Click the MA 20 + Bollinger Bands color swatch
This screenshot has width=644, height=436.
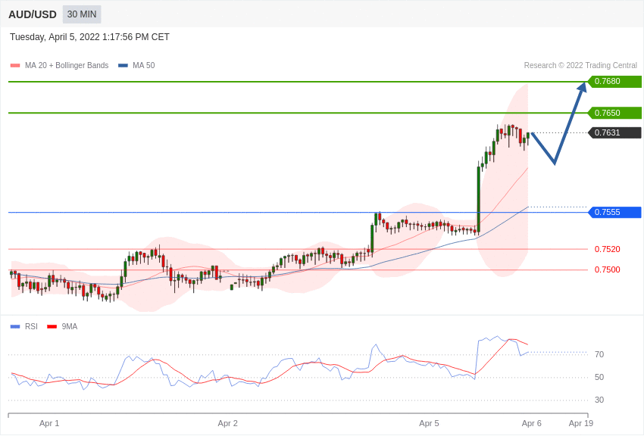(x=15, y=66)
